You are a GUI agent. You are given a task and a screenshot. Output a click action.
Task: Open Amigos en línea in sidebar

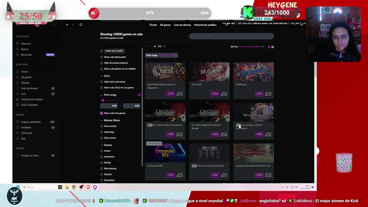tap(30, 156)
